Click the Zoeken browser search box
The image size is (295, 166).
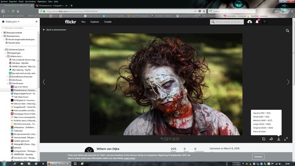(x=232, y=11)
